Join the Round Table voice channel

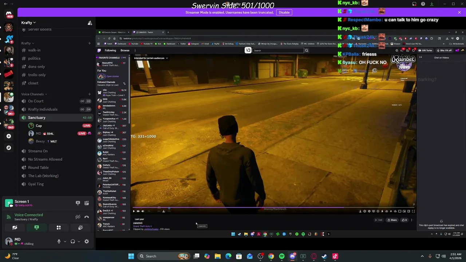(56, 167)
